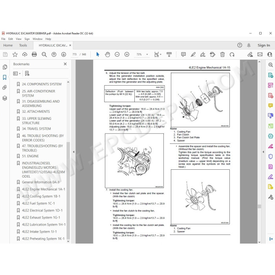Open the File menu
The image size is (275, 275).
pyautogui.click(x=3, y=39)
